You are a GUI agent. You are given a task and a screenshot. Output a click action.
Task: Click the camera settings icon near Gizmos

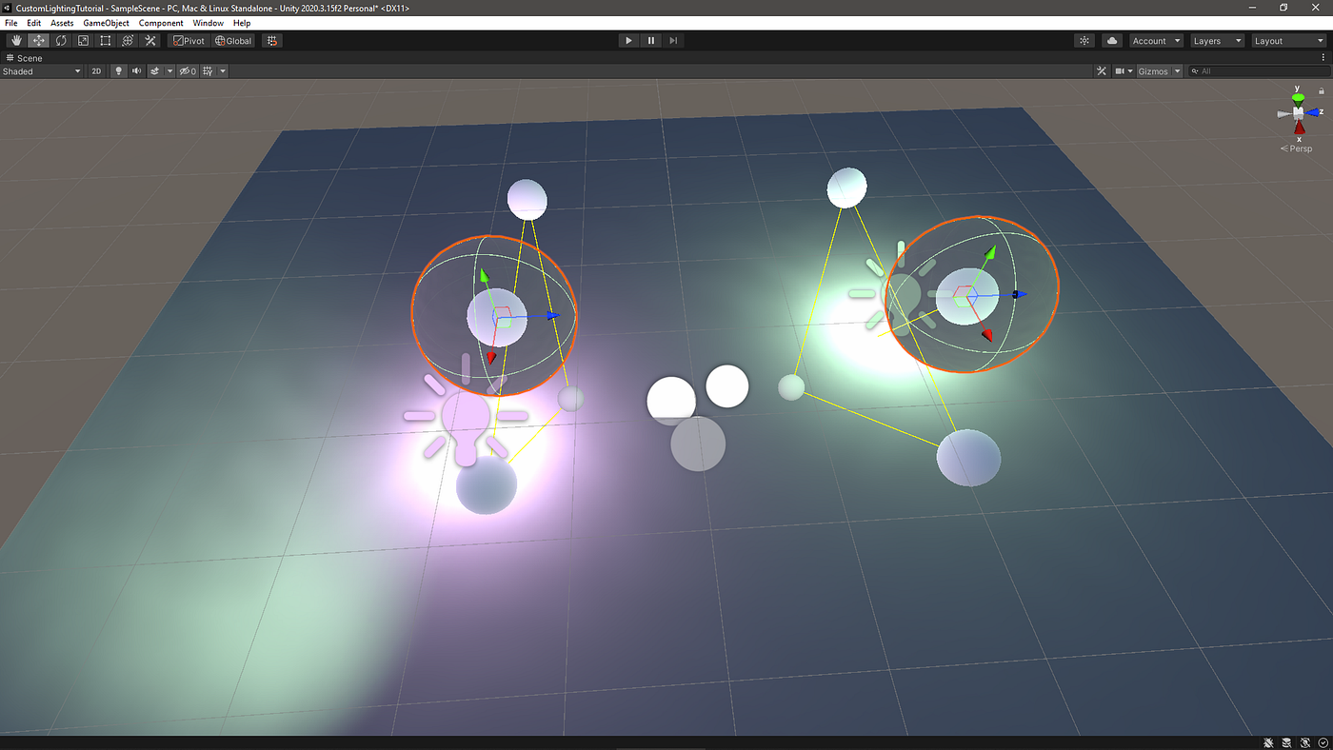(1124, 70)
